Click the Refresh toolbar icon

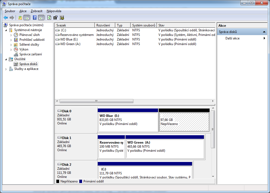point(49,18)
